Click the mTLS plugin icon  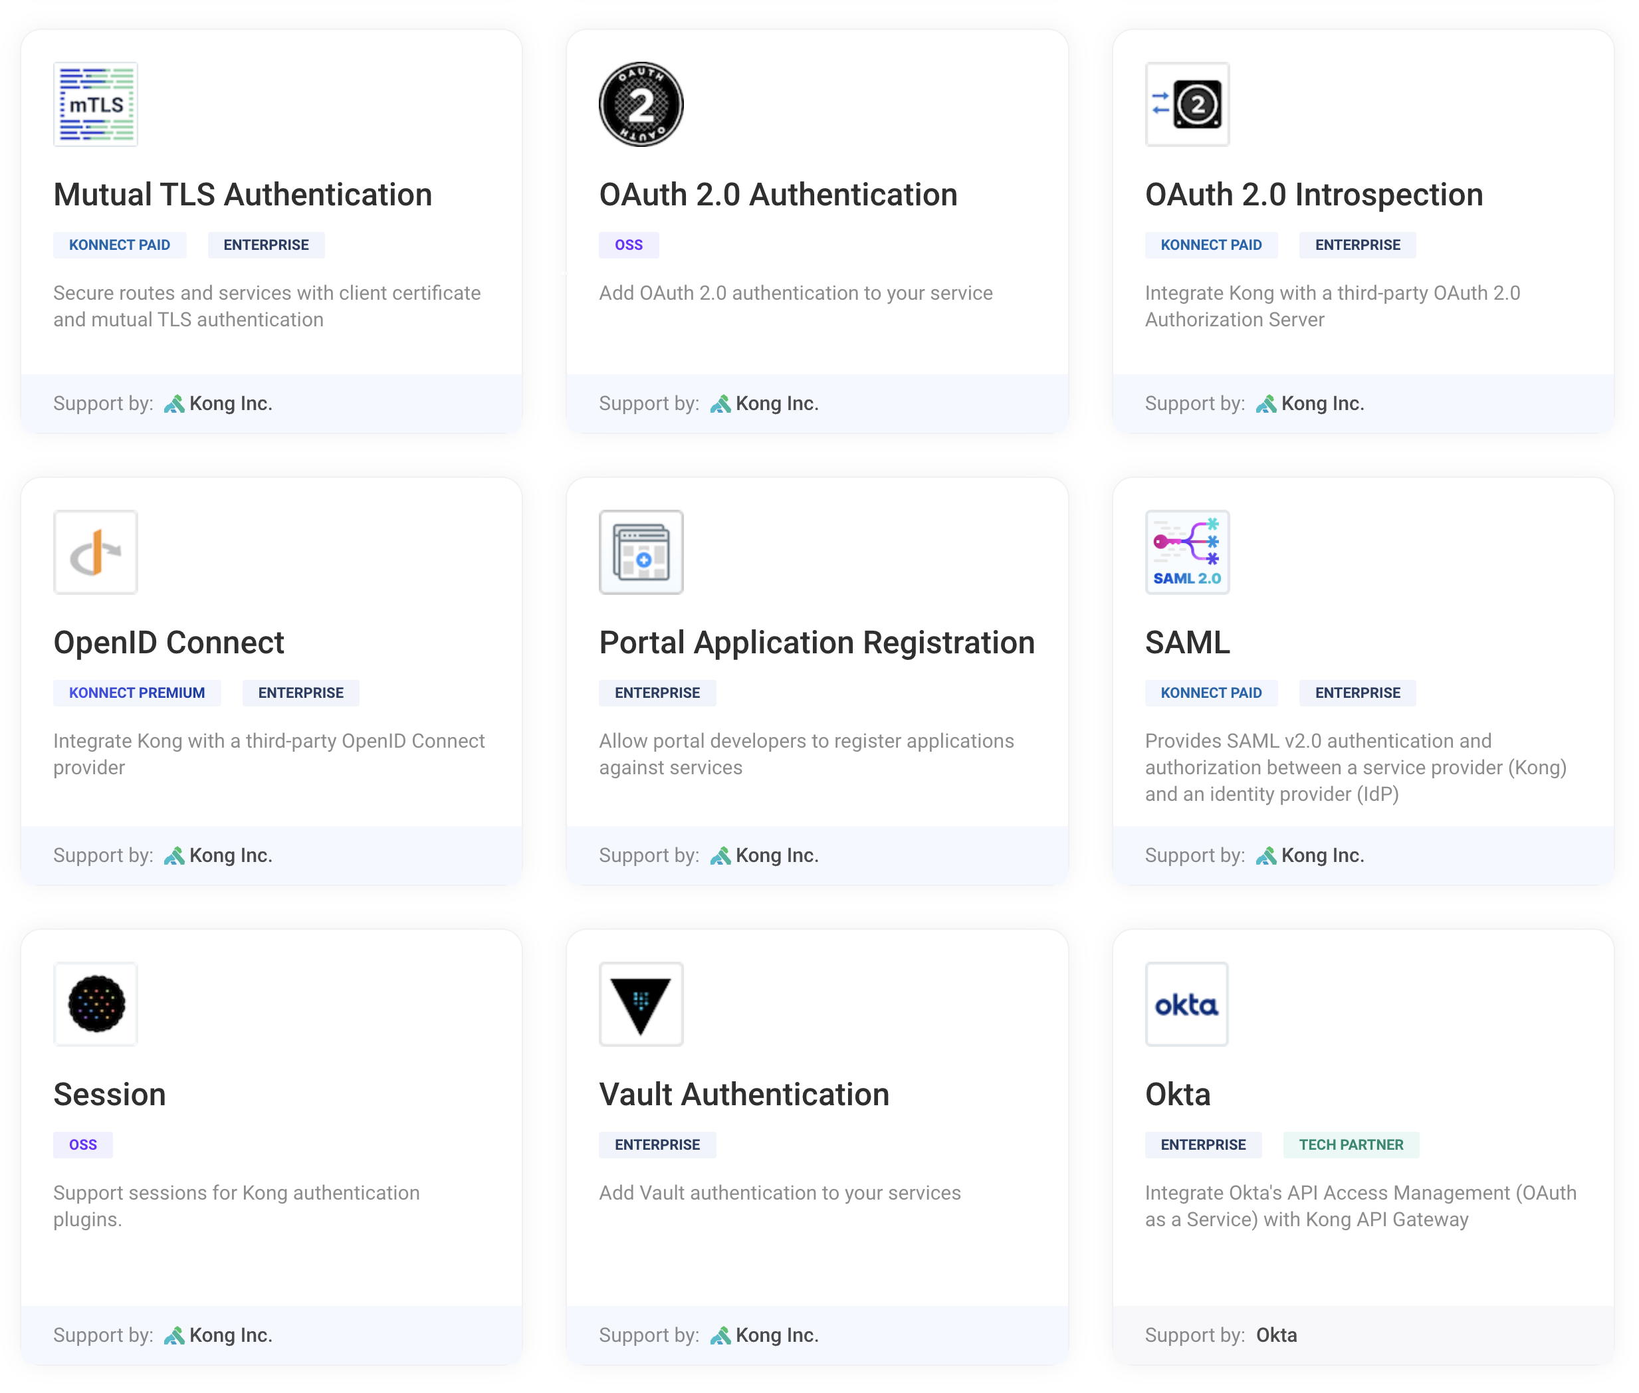pyautogui.click(x=96, y=104)
